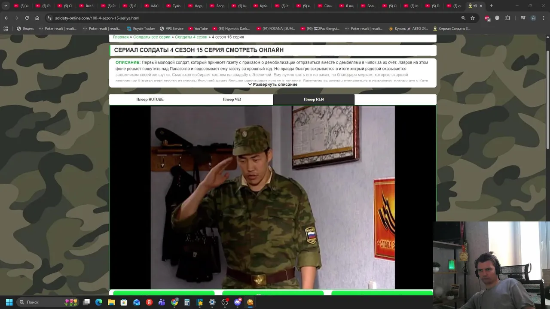Open Task View from taskbar
The height and width of the screenshot is (309, 550).
pyautogui.click(x=86, y=302)
